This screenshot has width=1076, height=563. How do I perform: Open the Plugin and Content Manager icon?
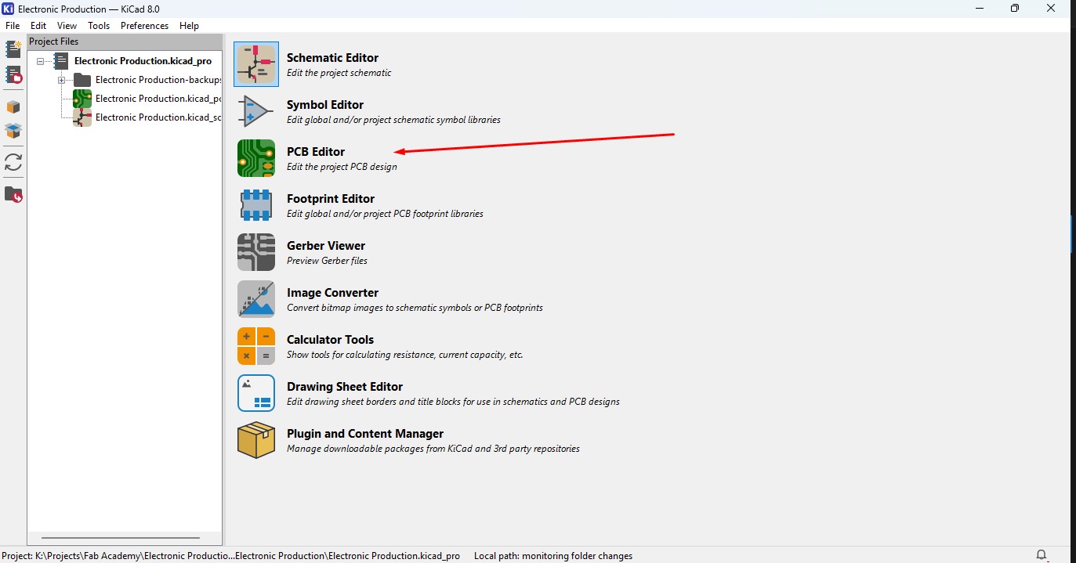(256, 440)
